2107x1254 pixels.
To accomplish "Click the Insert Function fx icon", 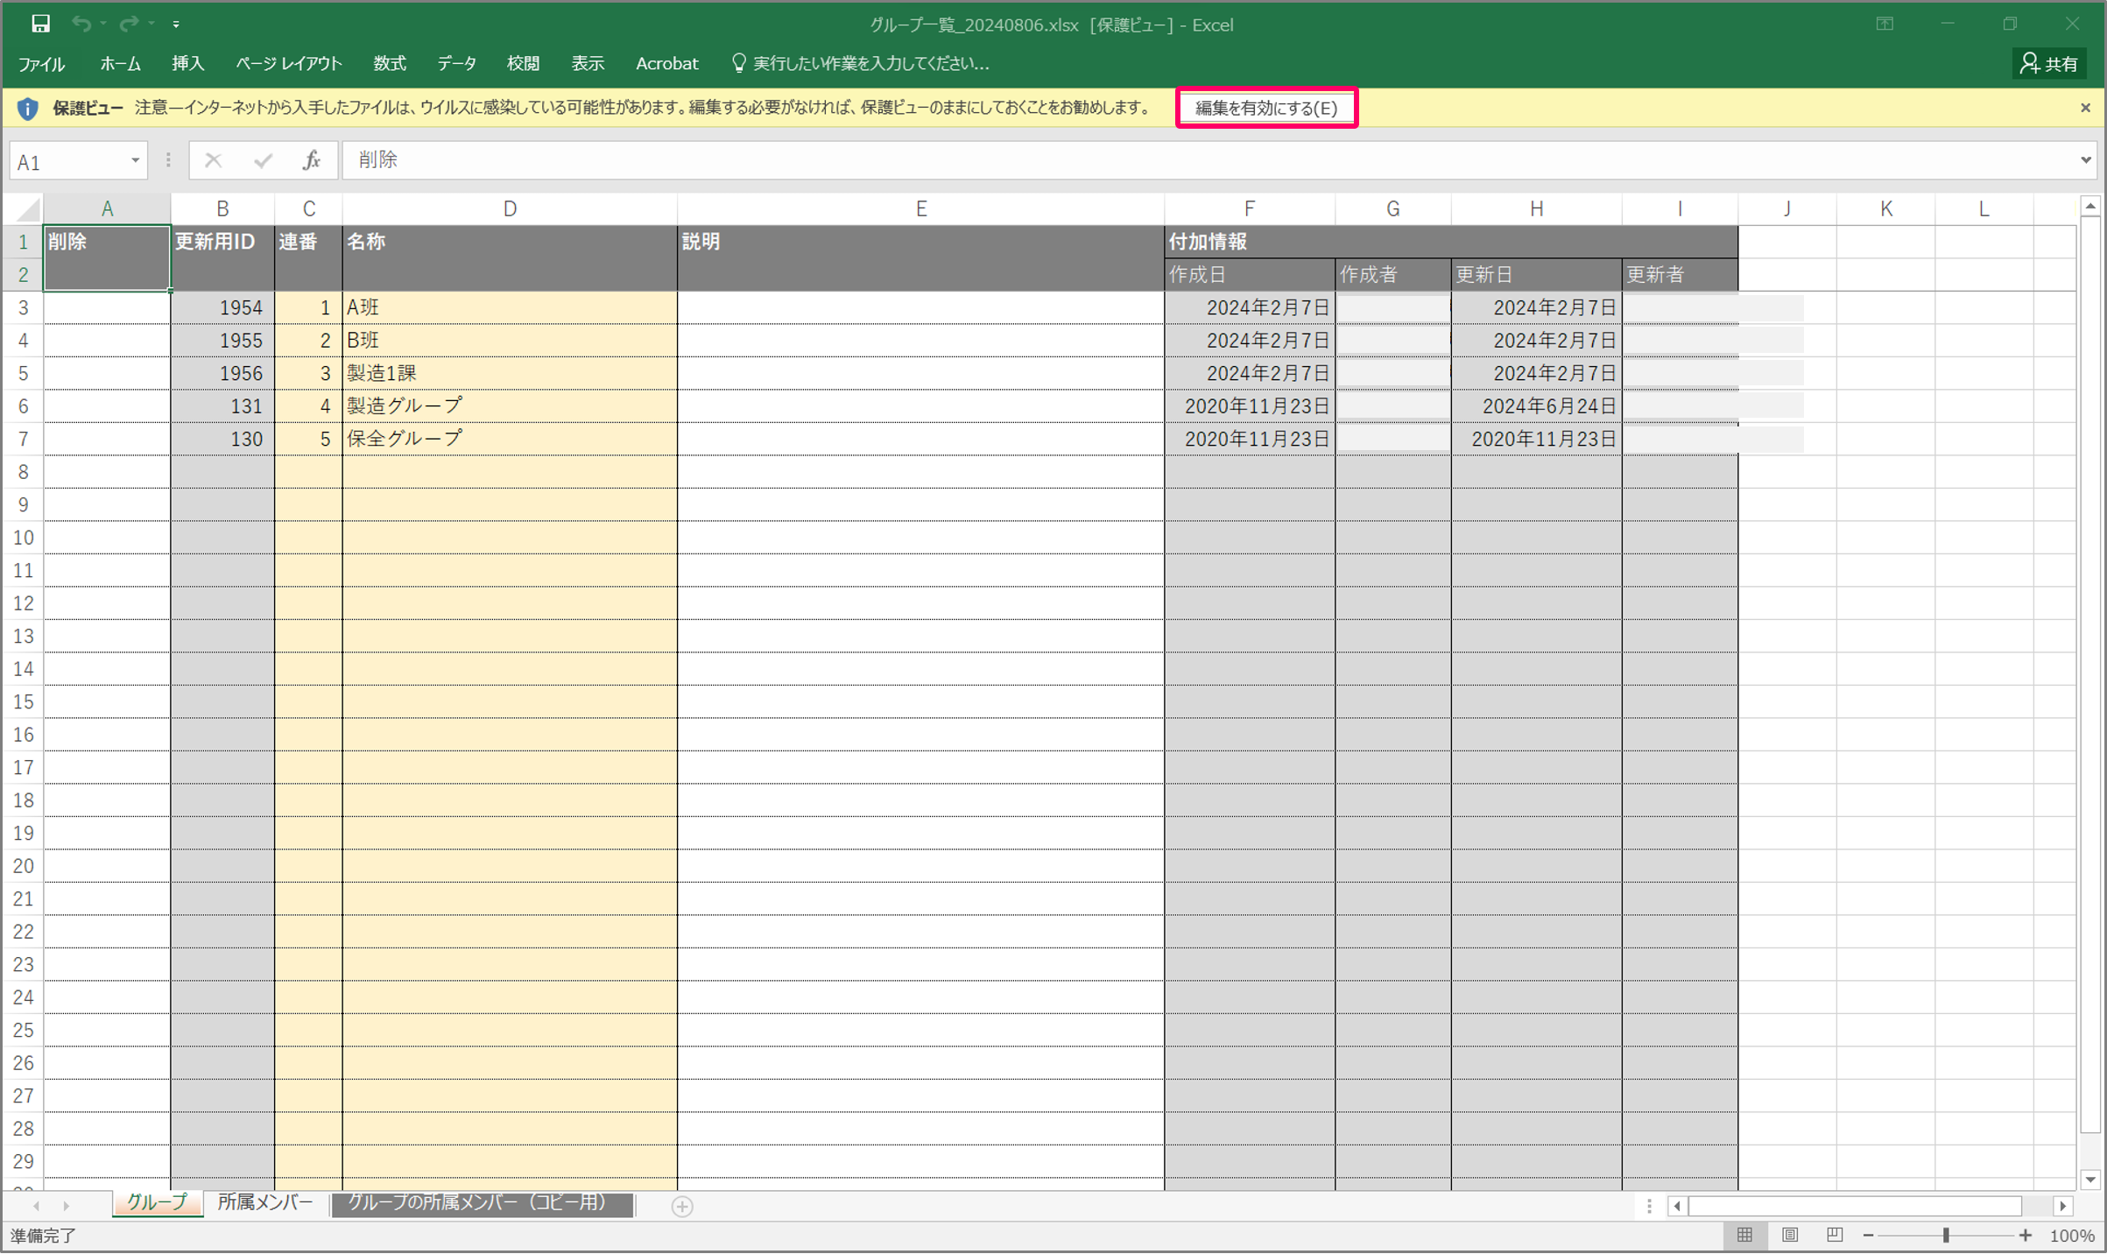I will (311, 160).
